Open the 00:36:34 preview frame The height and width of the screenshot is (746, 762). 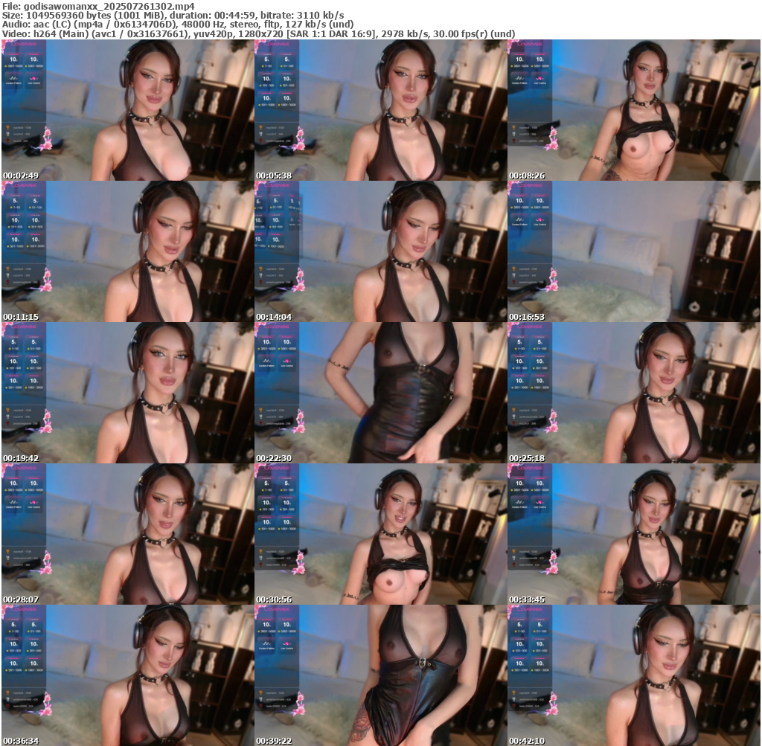[x=127, y=675]
